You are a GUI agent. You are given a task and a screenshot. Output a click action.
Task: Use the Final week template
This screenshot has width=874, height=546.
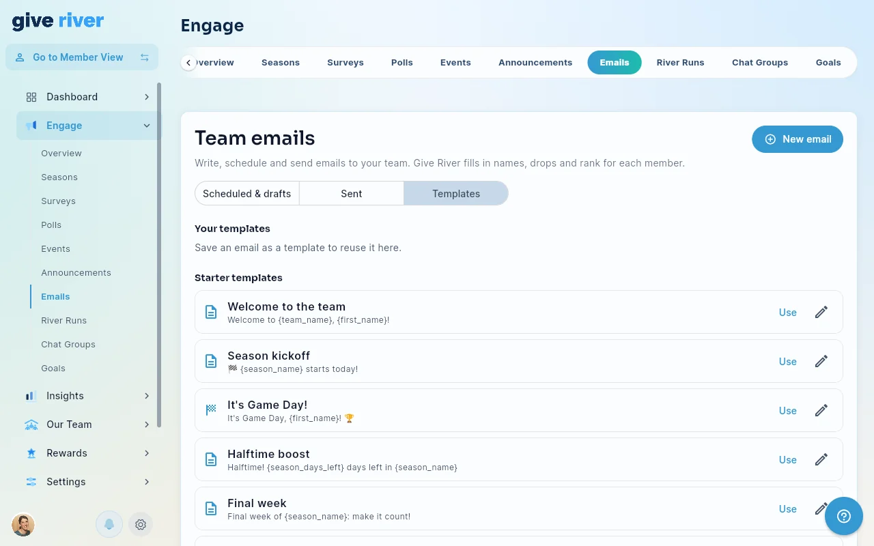[x=788, y=509]
